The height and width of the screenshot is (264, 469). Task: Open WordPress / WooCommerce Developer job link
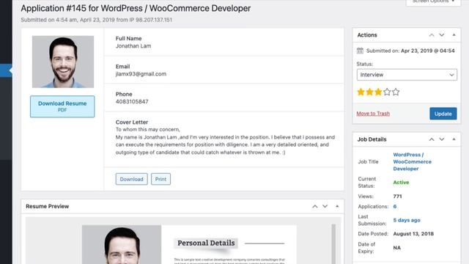tap(412, 161)
